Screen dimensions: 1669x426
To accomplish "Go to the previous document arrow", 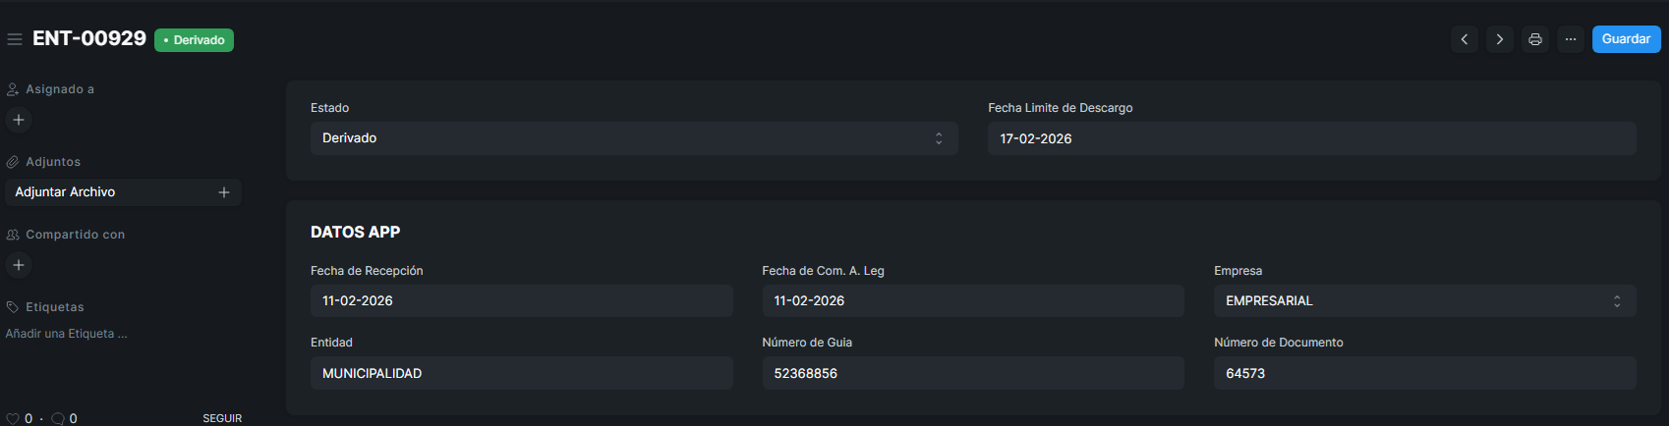I will click(1465, 39).
